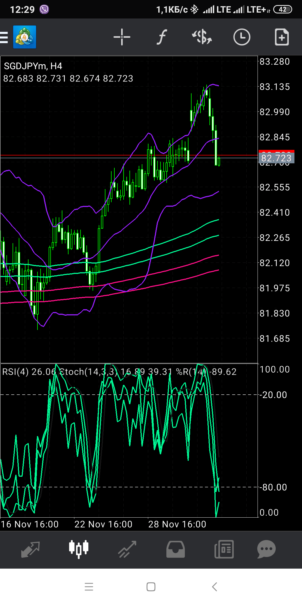Image resolution: width=302 pixels, height=605 pixels.
Task: Open the Chat messages tab
Action: (x=266, y=549)
